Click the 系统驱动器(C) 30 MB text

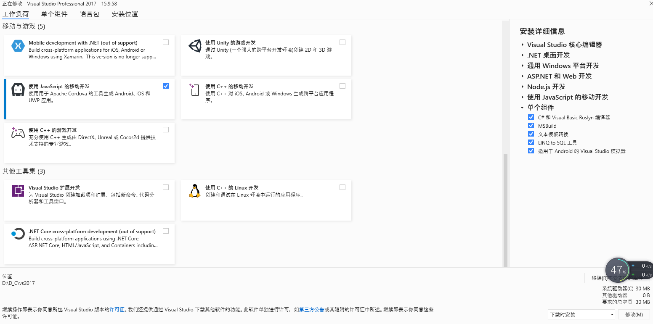point(626,289)
